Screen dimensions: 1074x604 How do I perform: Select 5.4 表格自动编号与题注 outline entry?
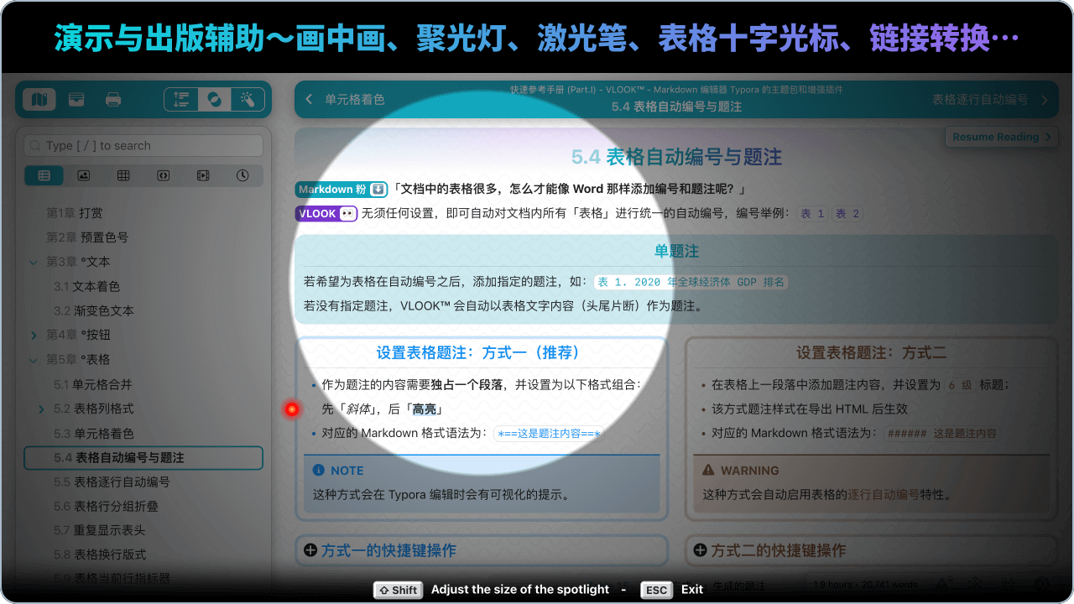[143, 458]
